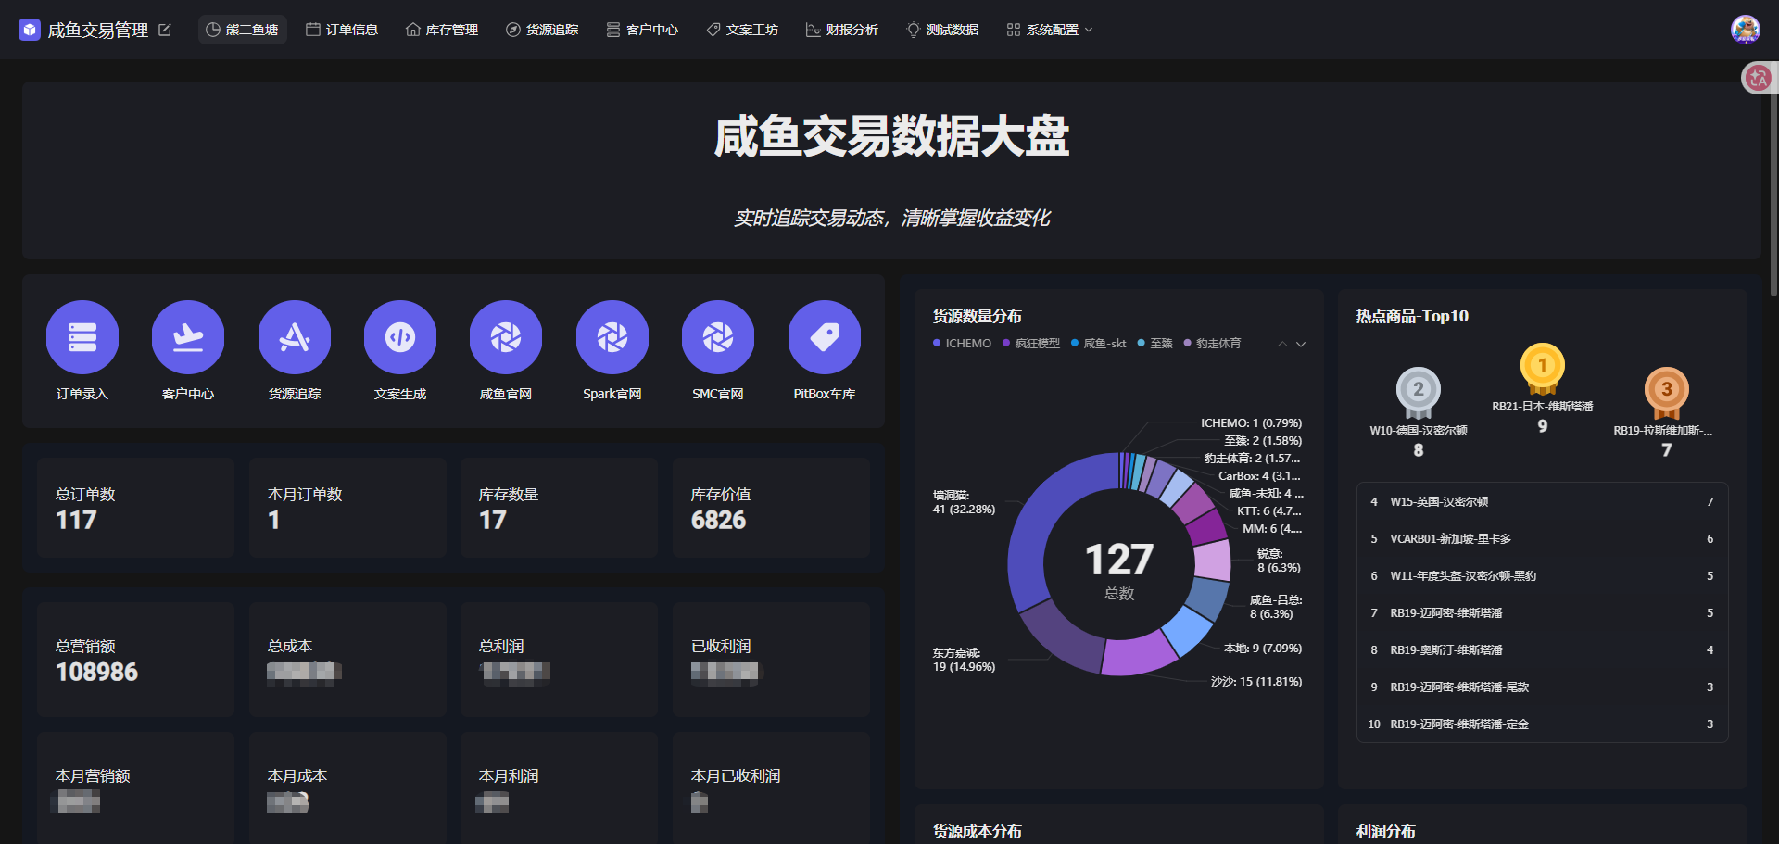Click the 咸鱼交易管理 title text
The width and height of the screenshot is (1779, 844).
click(98, 30)
